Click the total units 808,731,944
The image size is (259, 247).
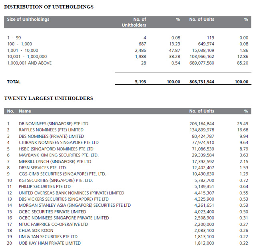click(x=202, y=82)
